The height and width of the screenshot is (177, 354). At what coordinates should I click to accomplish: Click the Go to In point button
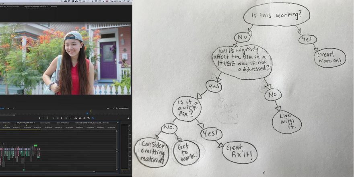(53, 118)
